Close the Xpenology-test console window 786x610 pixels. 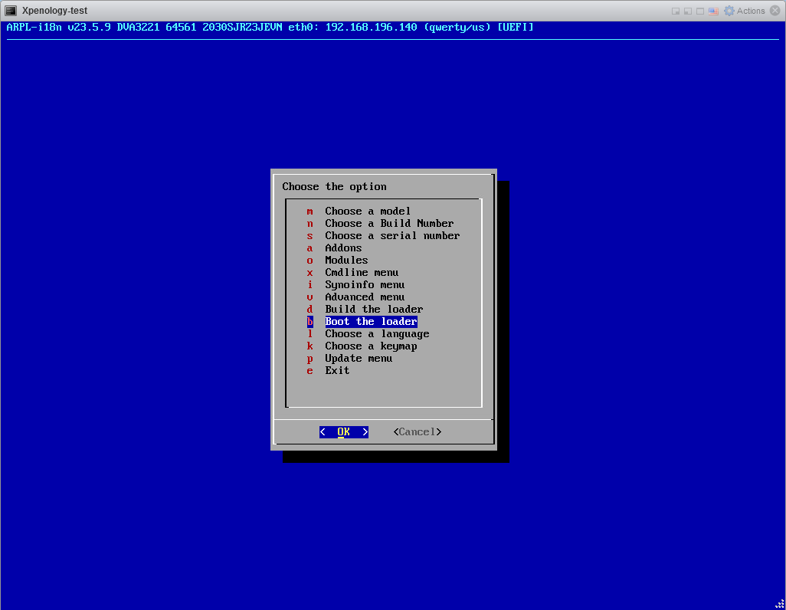[776, 11]
